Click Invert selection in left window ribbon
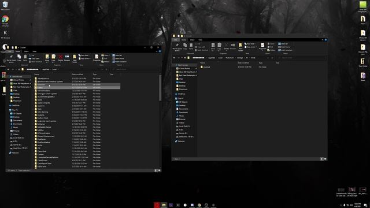Screen dimensions: 370x208 click(120, 62)
